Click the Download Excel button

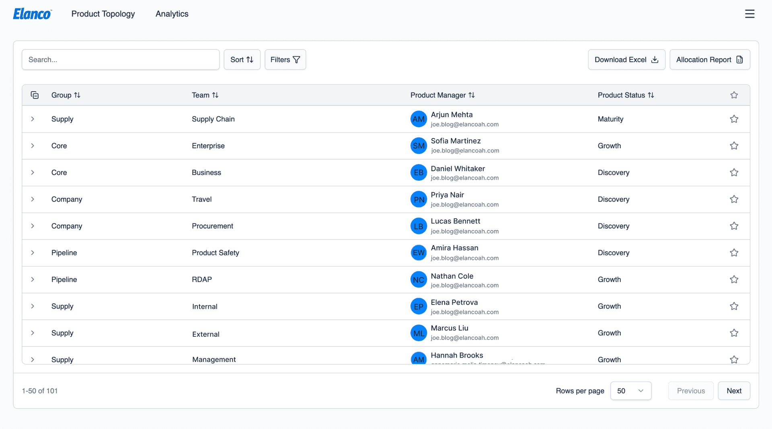tap(626, 60)
